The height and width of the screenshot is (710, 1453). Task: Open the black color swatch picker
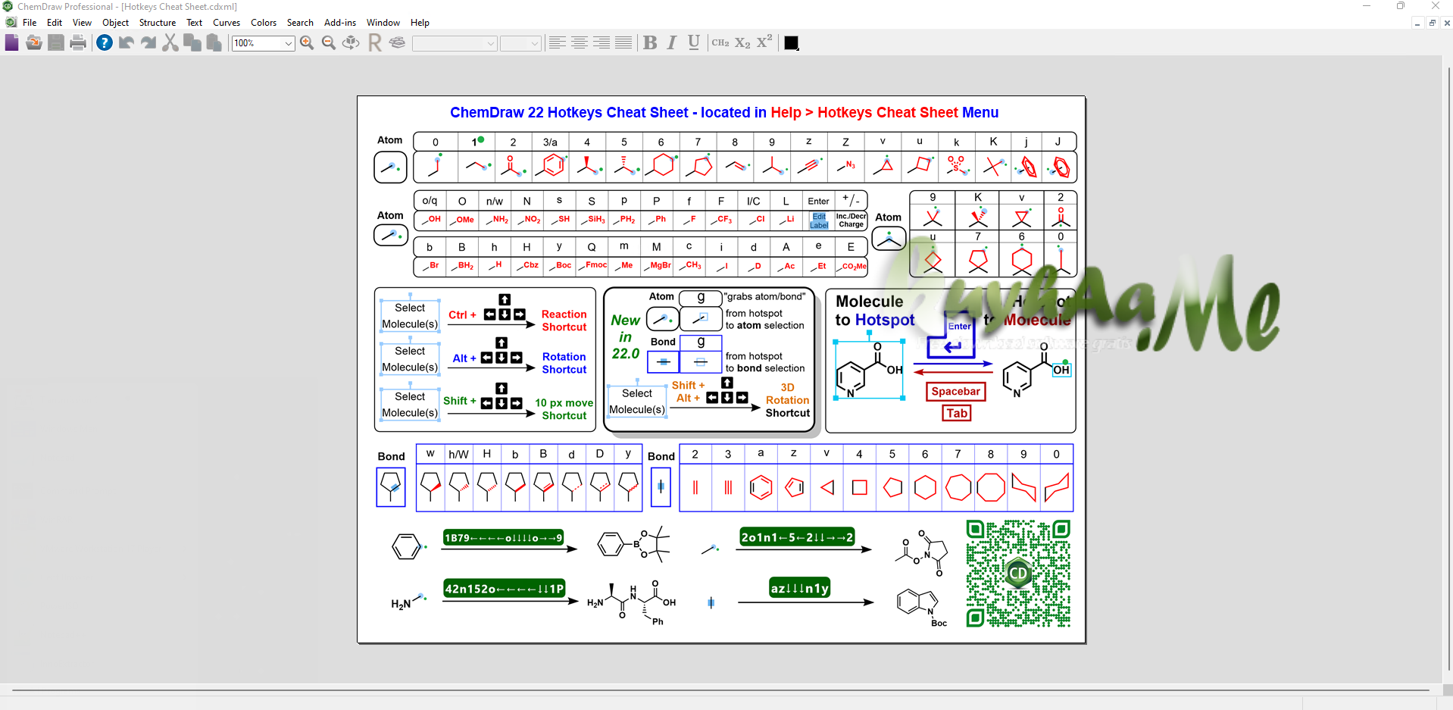(792, 42)
